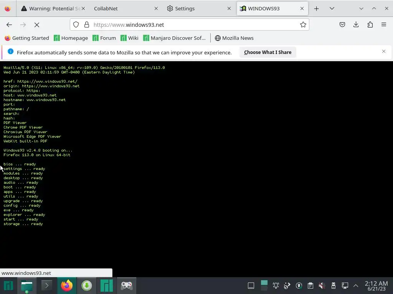
Task: Open the file manager in taskbar
Action: (27, 286)
